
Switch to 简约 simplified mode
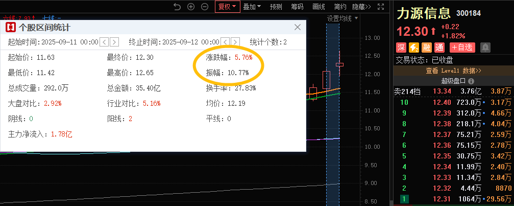coord(340,7)
